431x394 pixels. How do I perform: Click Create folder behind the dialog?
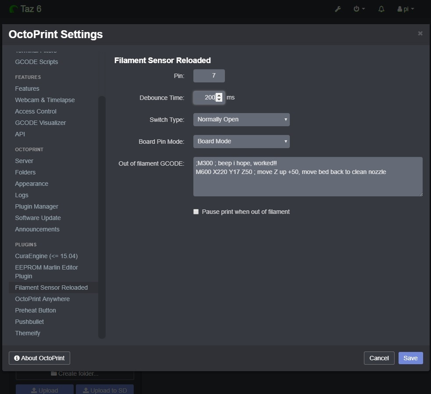point(75,374)
